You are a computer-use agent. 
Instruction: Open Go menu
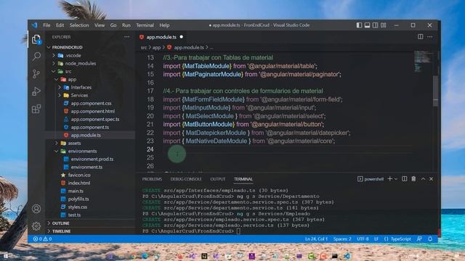pos(113,25)
